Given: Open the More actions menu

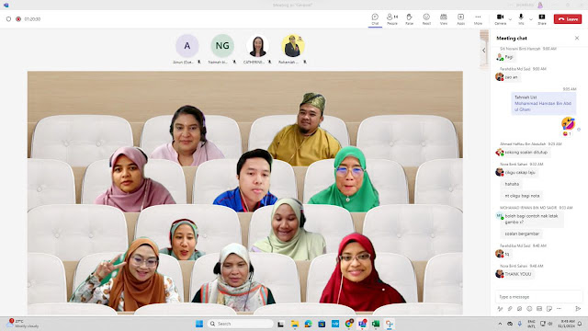Looking at the screenshot, I should [x=478, y=19].
